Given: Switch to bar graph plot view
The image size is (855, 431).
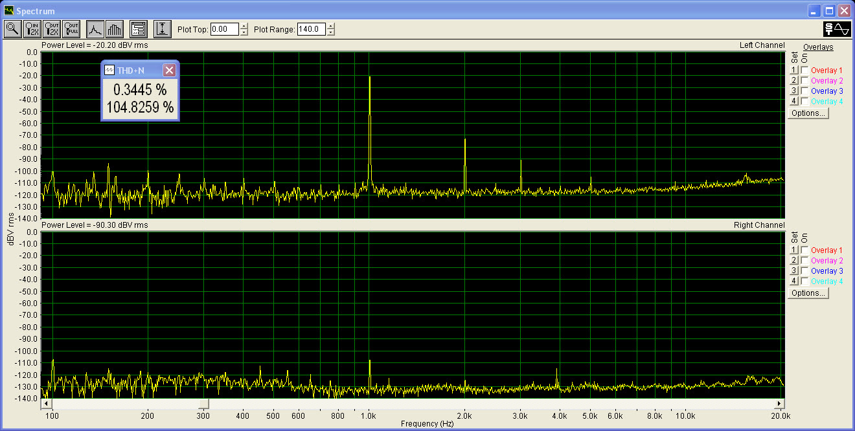Looking at the screenshot, I should (x=115, y=29).
